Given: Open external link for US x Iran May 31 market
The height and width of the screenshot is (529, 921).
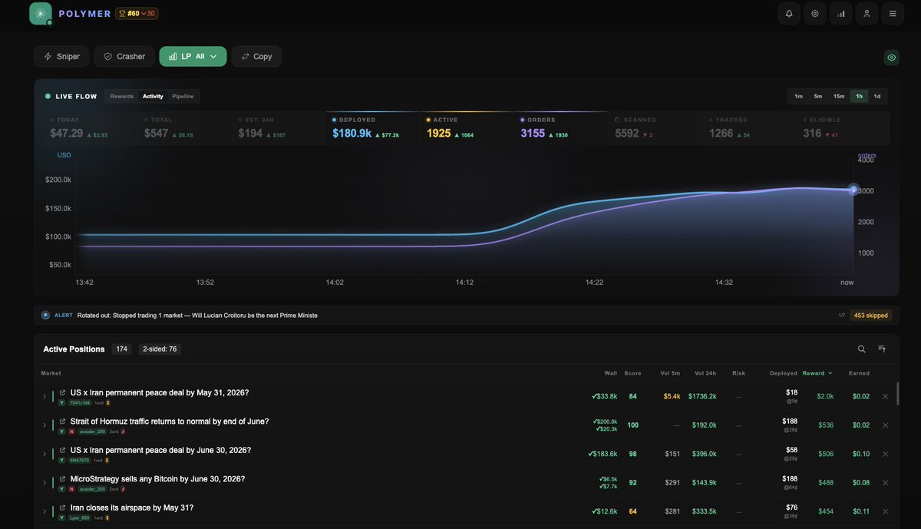Looking at the screenshot, I should pos(62,392).
